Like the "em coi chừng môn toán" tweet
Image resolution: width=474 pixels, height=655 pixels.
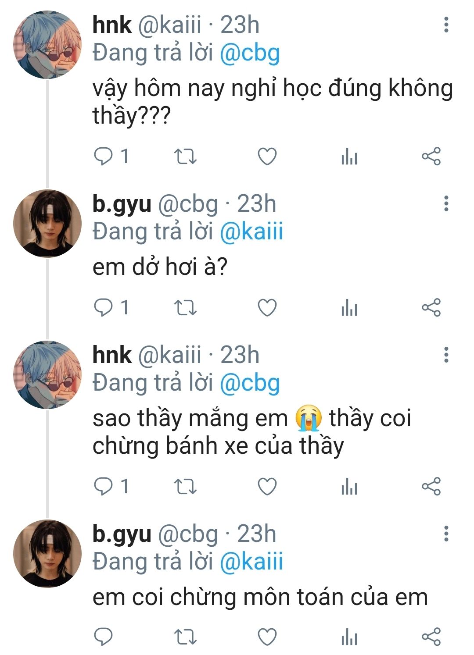pyautogui.click(x=267, y=637)
